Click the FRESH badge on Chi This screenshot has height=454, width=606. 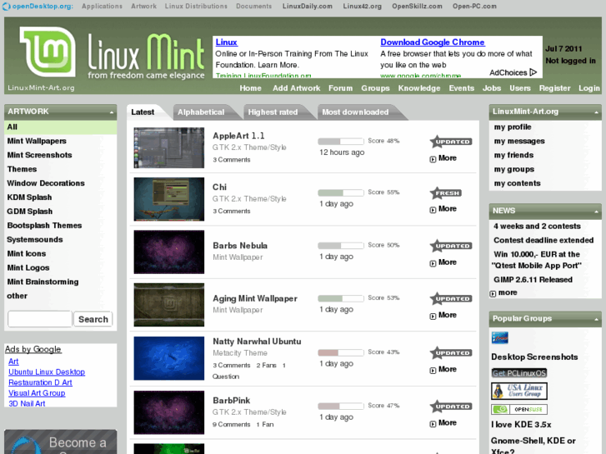[x=446, y=192]
